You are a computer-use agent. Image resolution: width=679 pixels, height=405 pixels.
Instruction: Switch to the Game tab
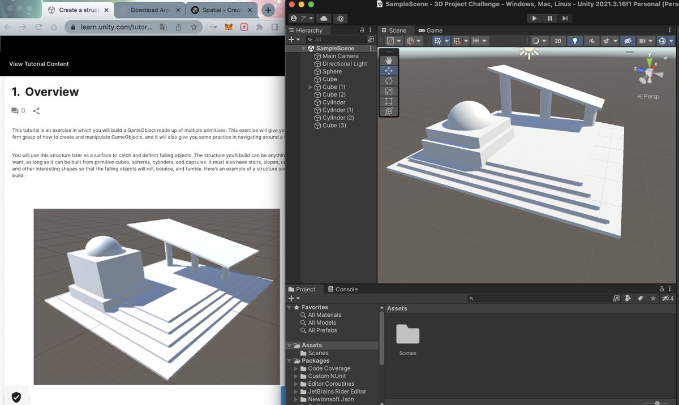tap(431, 31)
